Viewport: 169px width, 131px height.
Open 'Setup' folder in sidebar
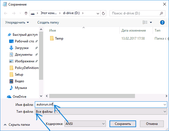[x=19, y=75]
